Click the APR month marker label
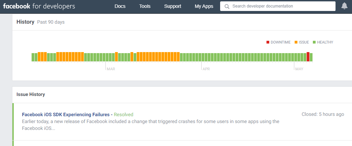 coord(206,69)
